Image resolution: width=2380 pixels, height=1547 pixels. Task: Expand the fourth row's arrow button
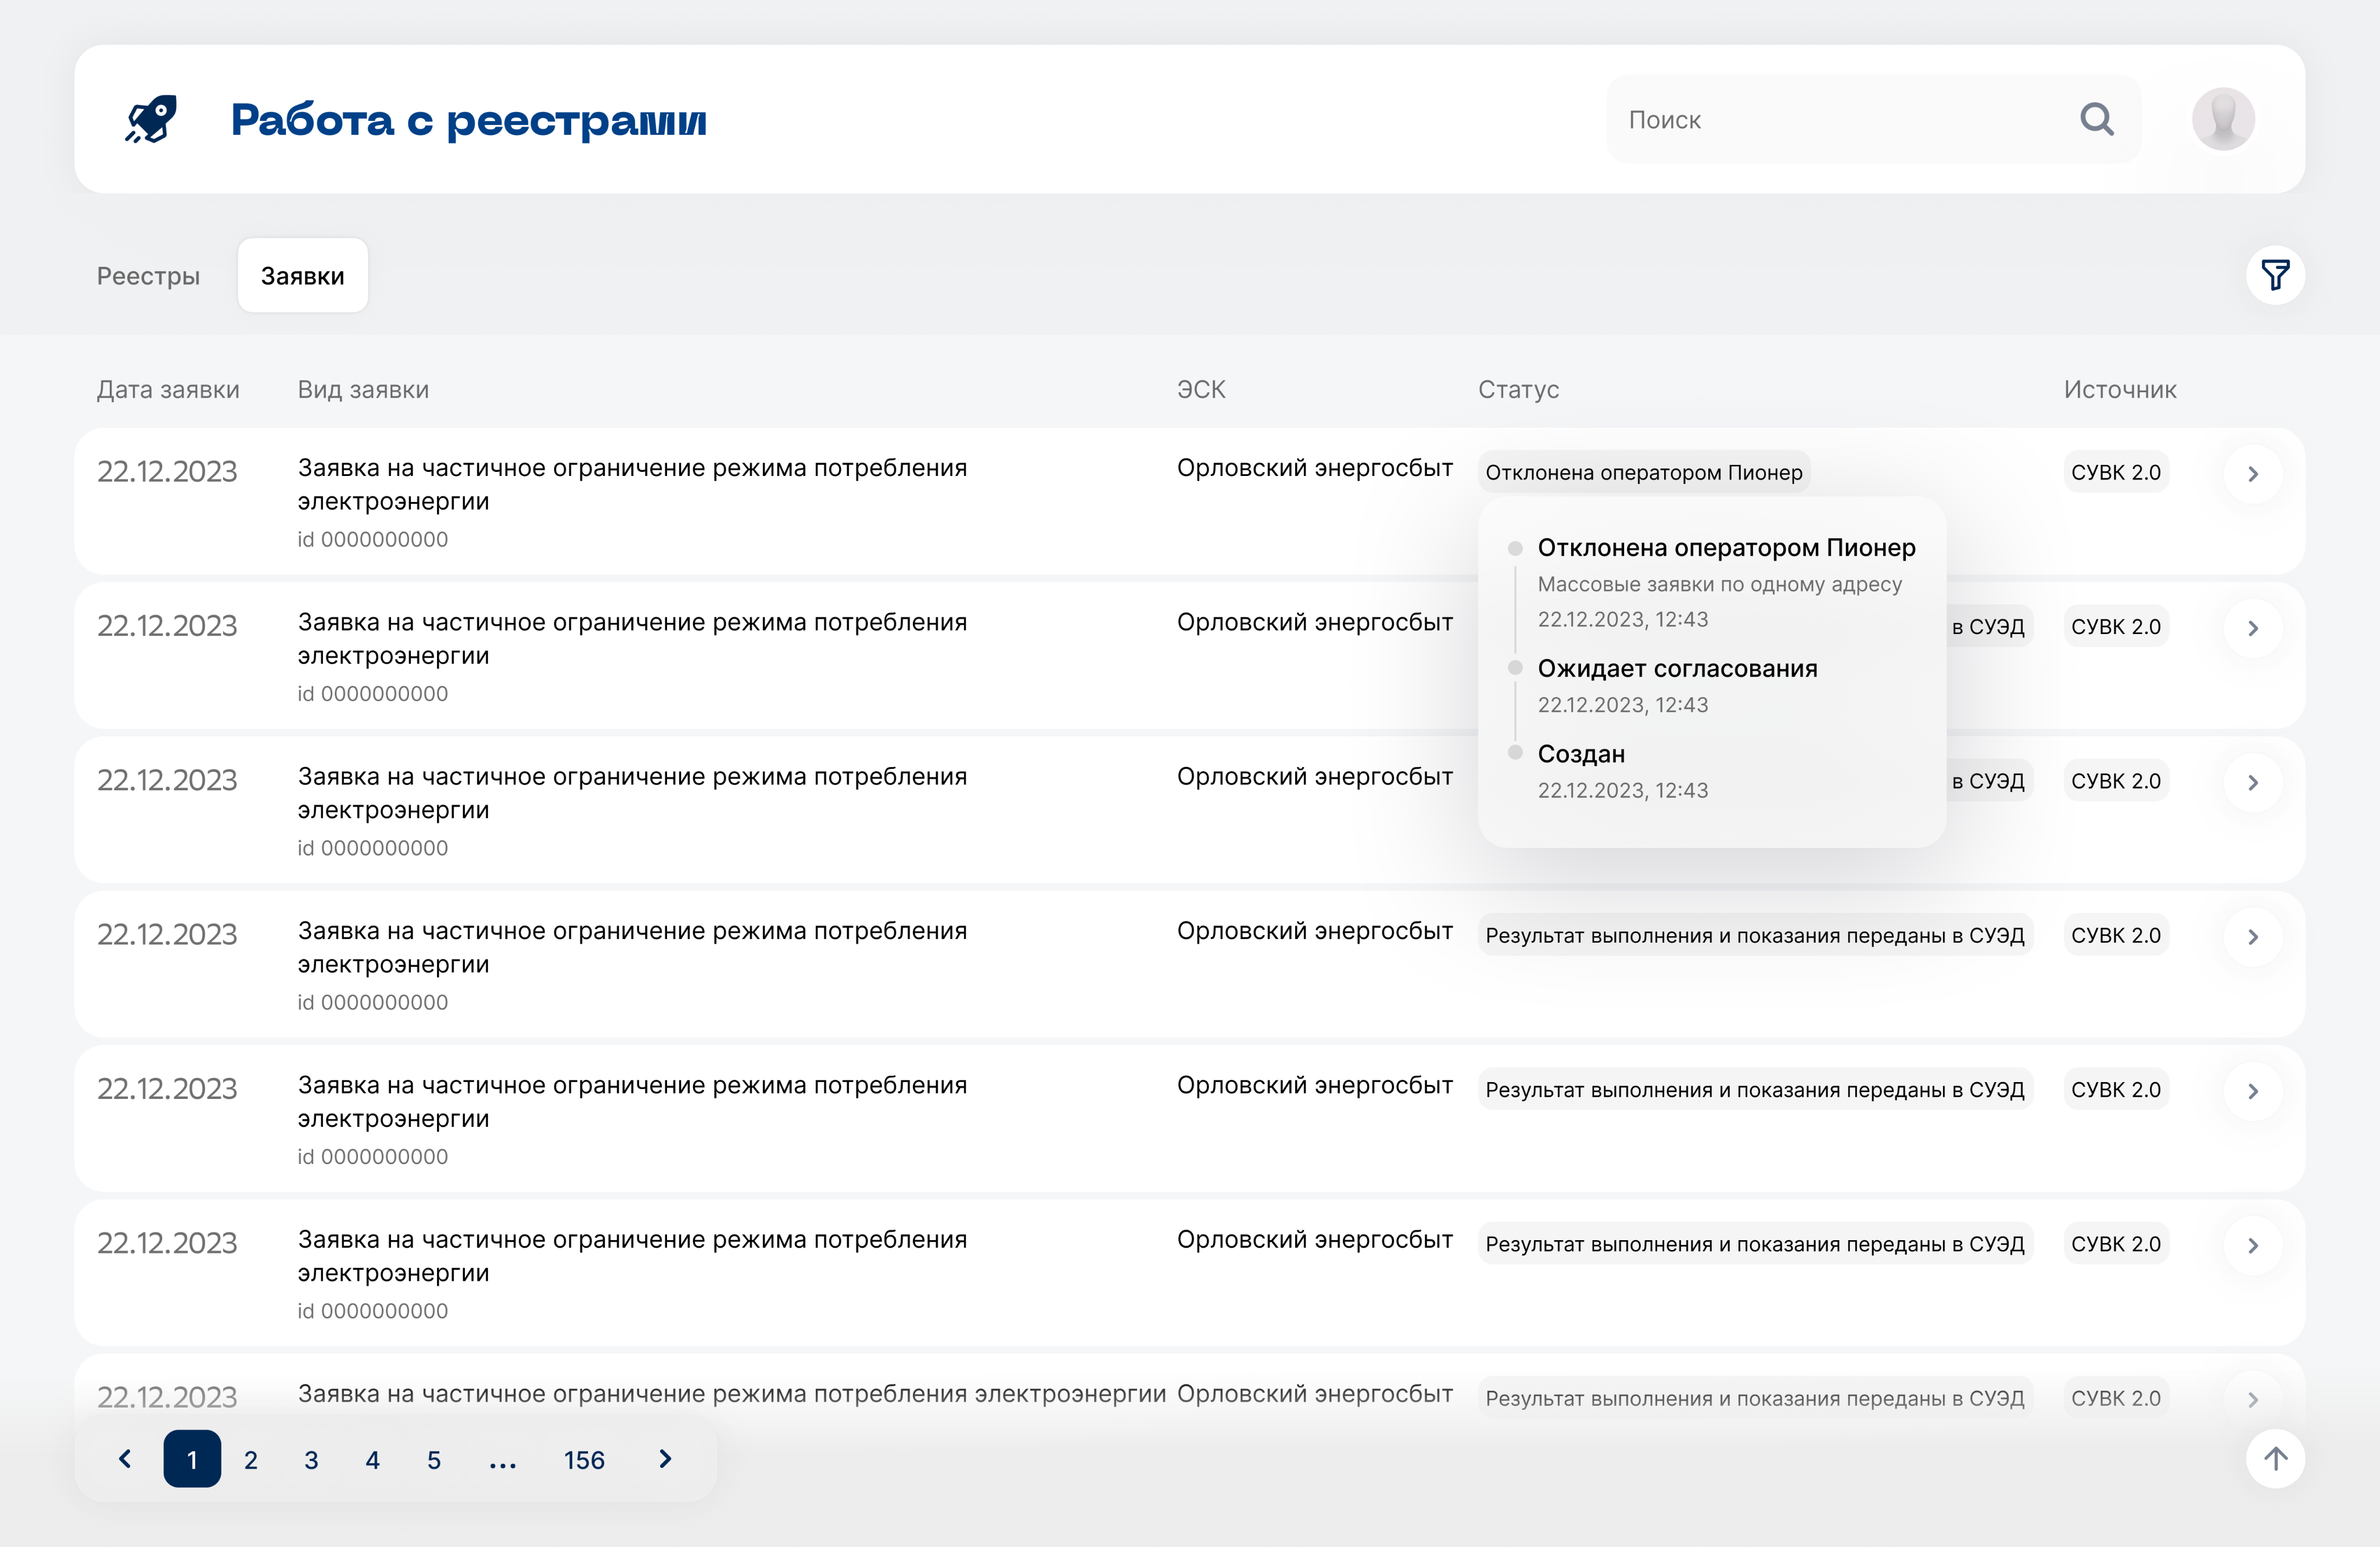point(2253,937)
